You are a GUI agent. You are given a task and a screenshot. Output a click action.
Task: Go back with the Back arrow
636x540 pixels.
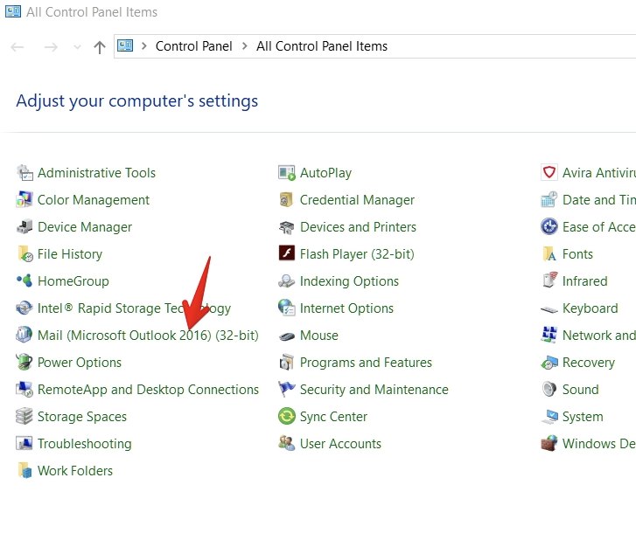17,47
